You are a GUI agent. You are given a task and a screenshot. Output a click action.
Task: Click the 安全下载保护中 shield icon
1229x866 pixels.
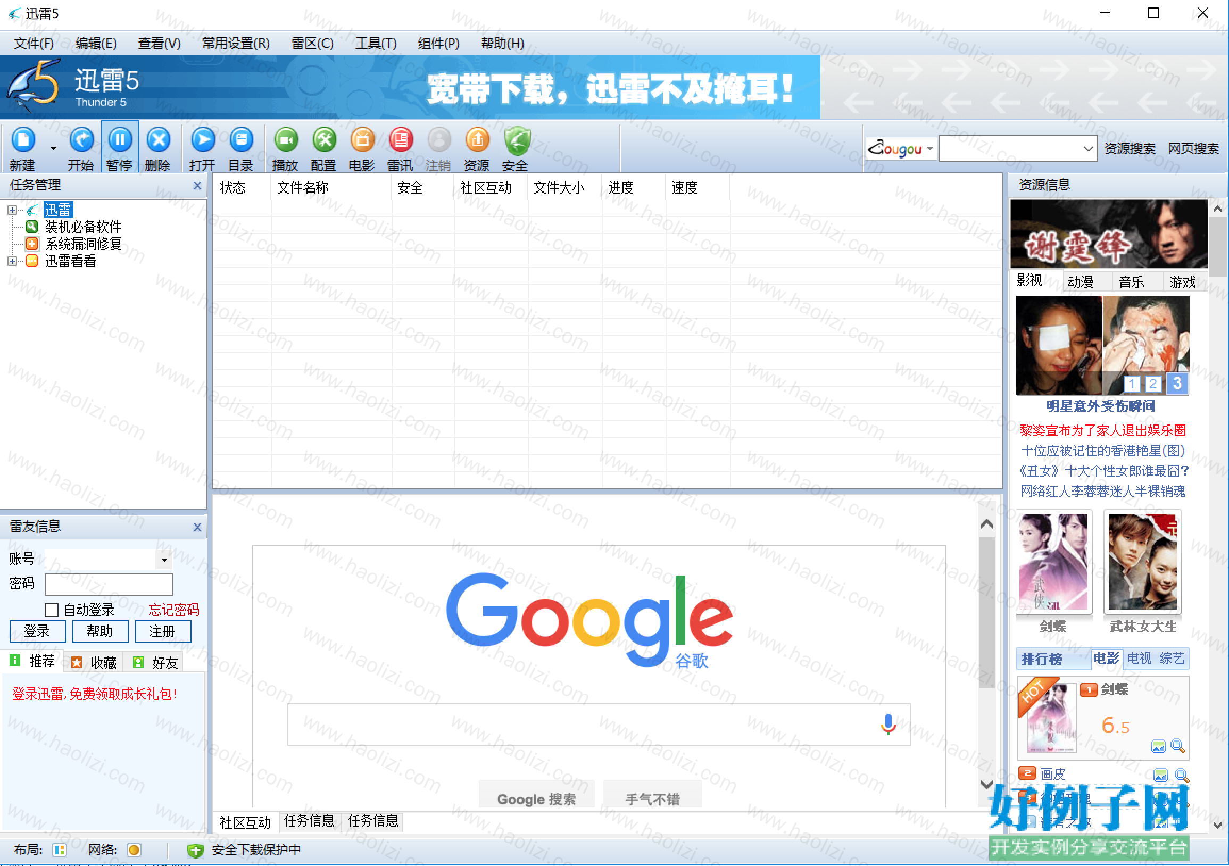tap(195, 851)
